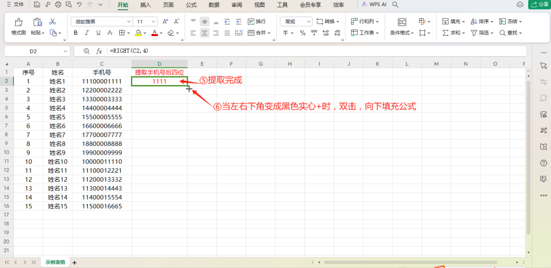The image size is (551, 268).
Task: Apply the red font color
Action: pyautogui.click(x=155, y=33)
